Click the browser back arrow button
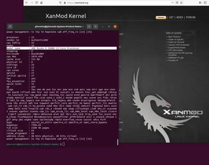The width and height of the screenshot is (209, 165). (27, 3)
